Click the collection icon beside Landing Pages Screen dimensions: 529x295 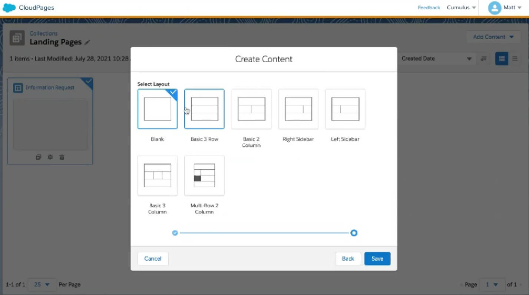pos(17,38)
